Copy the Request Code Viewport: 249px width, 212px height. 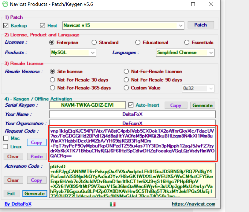click(37, 142)
